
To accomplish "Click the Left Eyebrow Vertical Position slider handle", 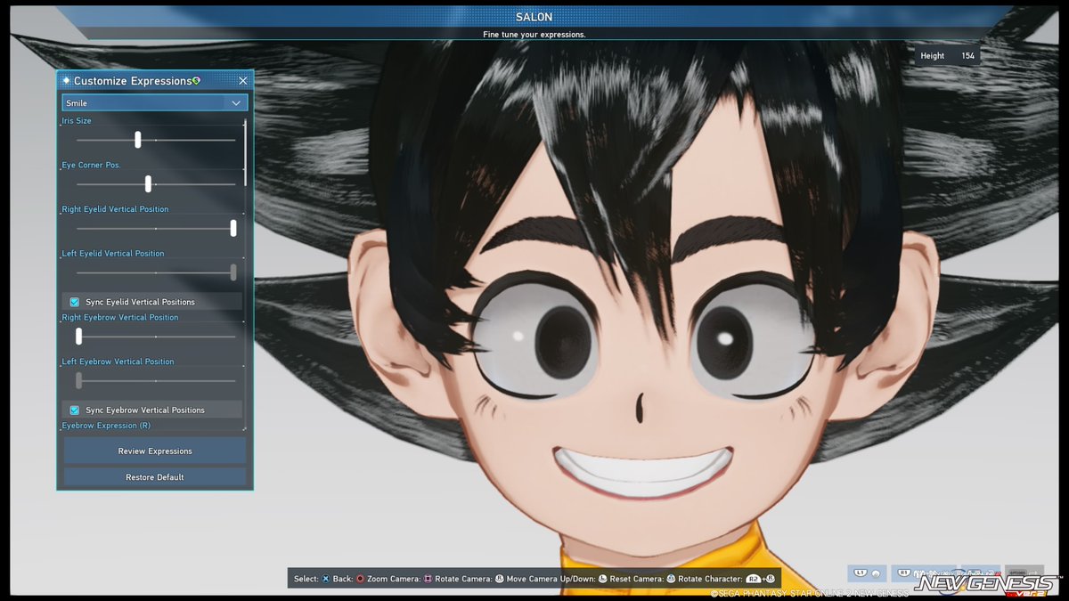I will pos(78,381).
